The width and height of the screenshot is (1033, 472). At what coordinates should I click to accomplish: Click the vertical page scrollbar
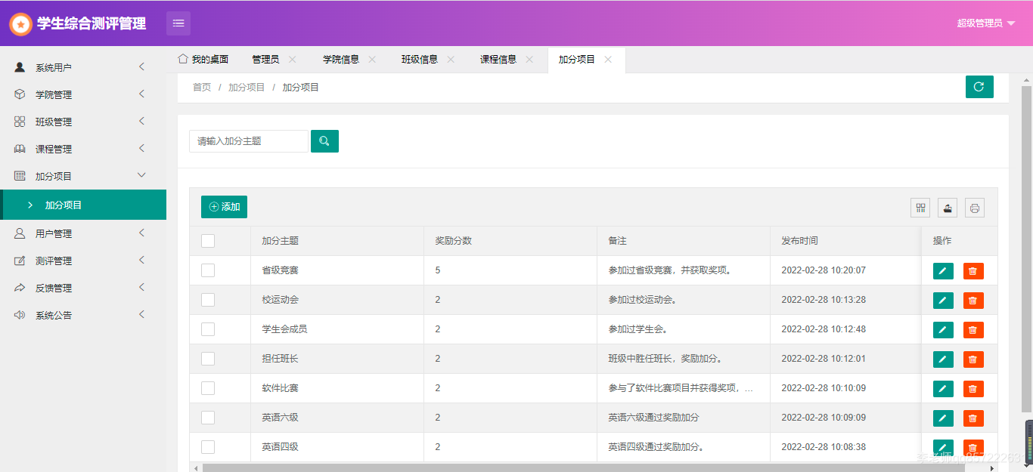point(1028,249)
